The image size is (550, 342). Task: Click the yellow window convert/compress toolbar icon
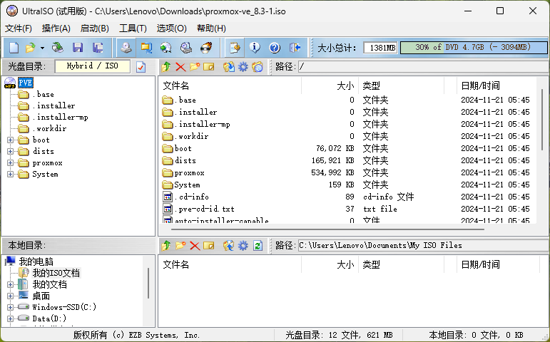point(146,47)
